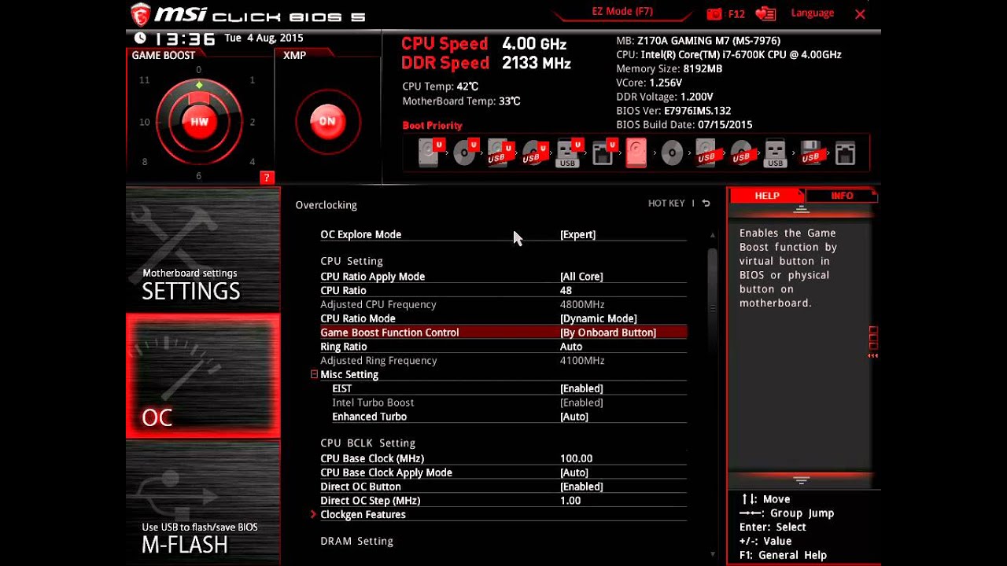
Task: Click the DRAM Setting heading
Action: click(x=356, y=541)
